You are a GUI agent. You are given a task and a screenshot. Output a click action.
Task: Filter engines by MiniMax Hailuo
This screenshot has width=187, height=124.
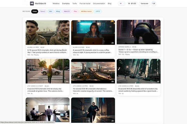pos(86,11)
